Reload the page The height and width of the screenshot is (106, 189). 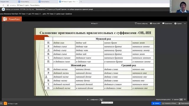coord(3,5)
